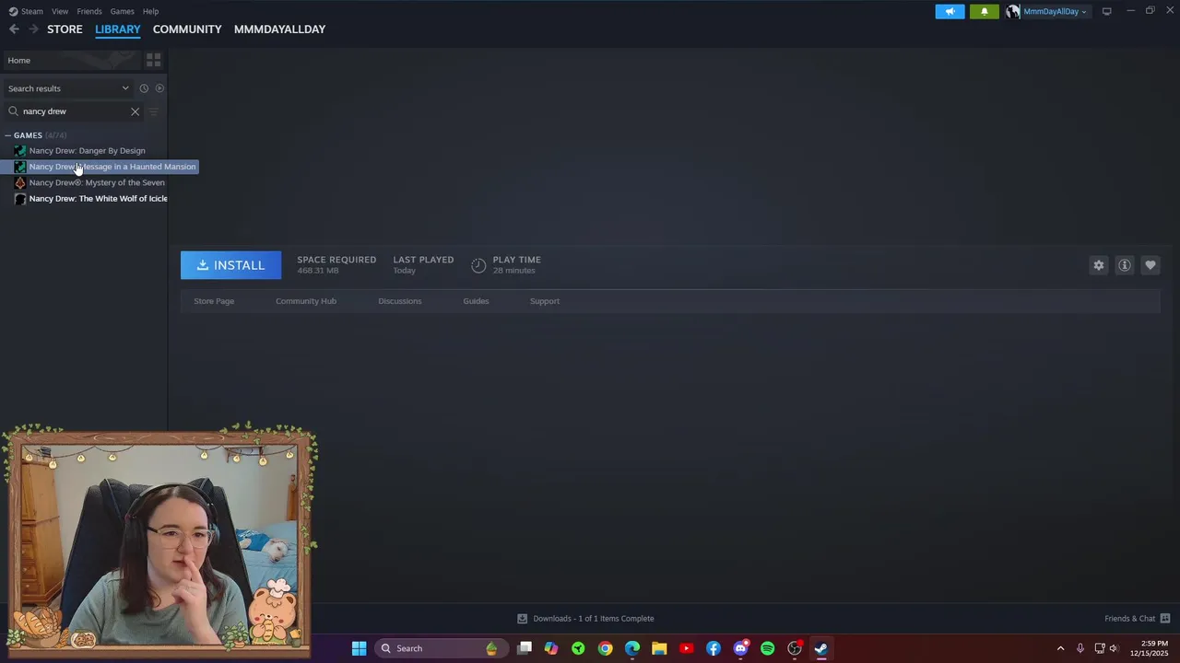Open Google Chrome from taskbar
This screenshot has height=663, width=1180.
[x=605, y=648]
